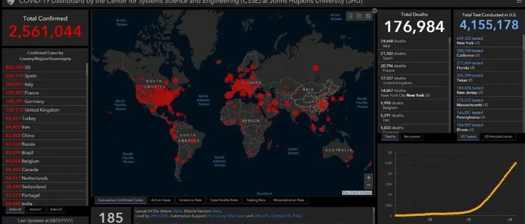Select Portugal in confirmed cases list

pos(44,195)
